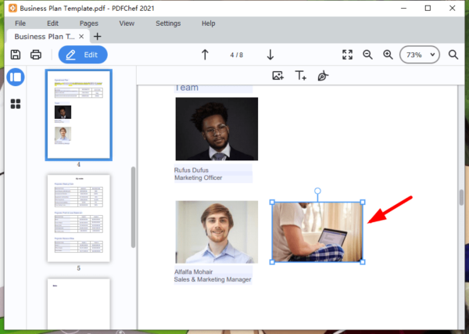The width and height of the screenshot is (469, 334).
Task: Click the thumbnail panel scrollbar
Action: [133, 207]
